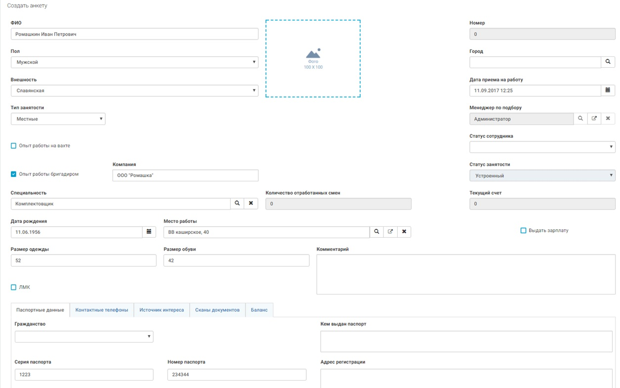
Task: Open Менеджер по подбору record in new window
Action: point(594,119)
